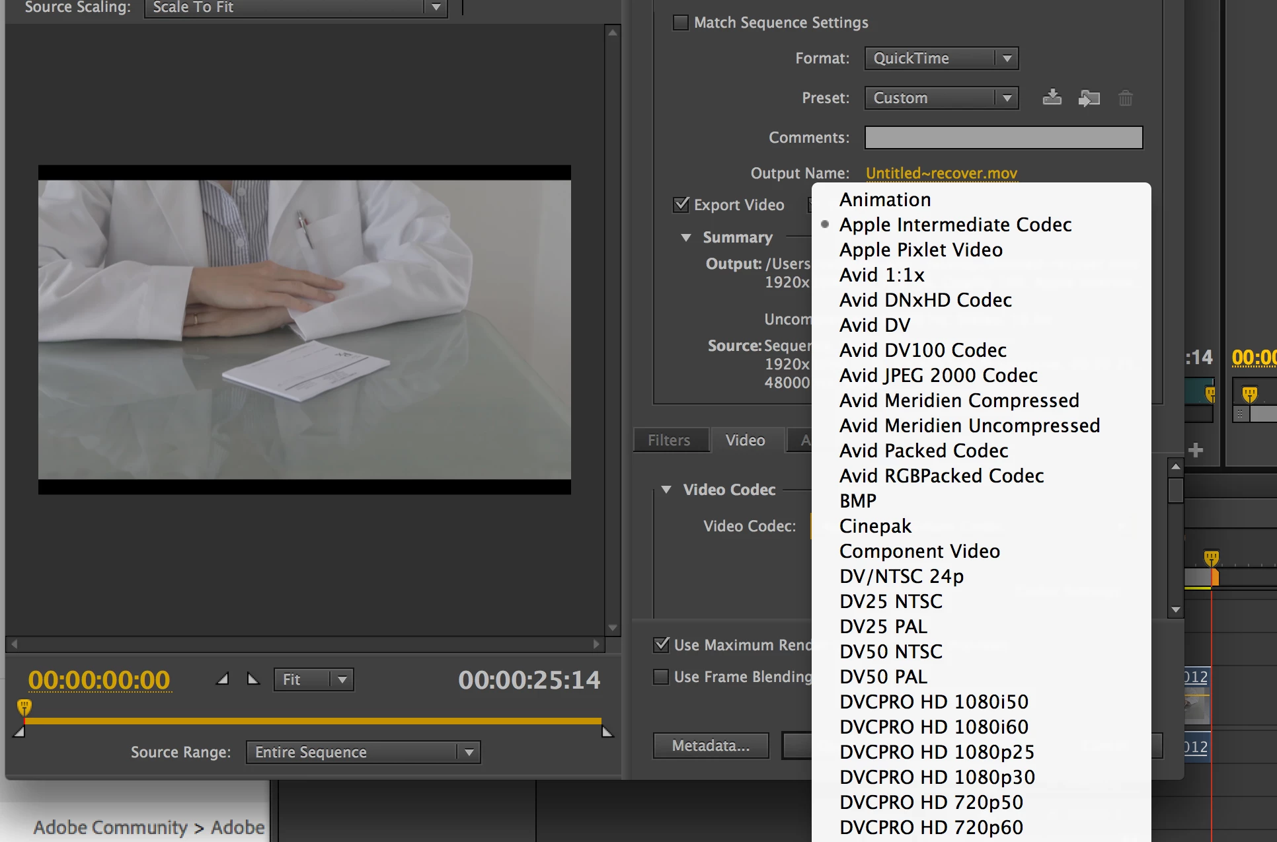Collapse the Summary section triangle
Screen dimensions: 1277x842
tap(686, 237)
